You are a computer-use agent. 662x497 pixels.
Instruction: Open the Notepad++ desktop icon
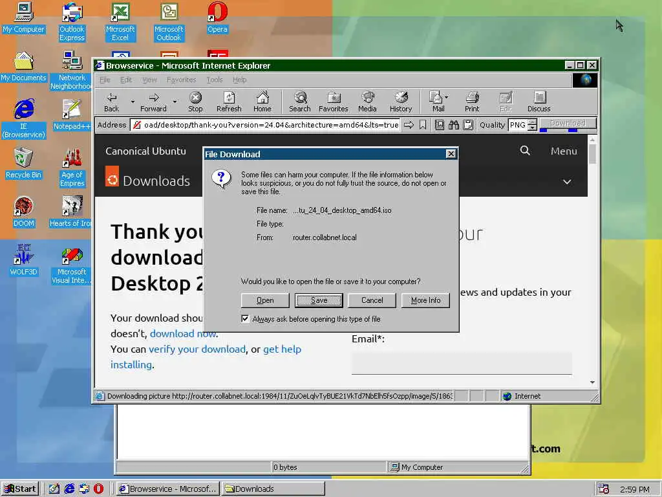coord(72,114)
